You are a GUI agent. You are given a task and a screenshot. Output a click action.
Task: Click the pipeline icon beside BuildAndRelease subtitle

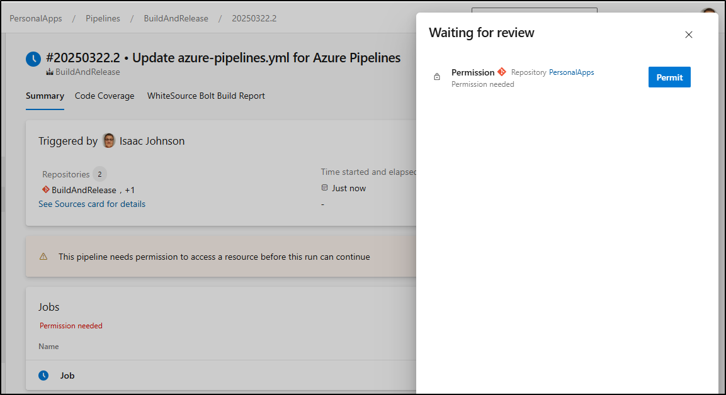pyautogui.click(x=50, y=72)
